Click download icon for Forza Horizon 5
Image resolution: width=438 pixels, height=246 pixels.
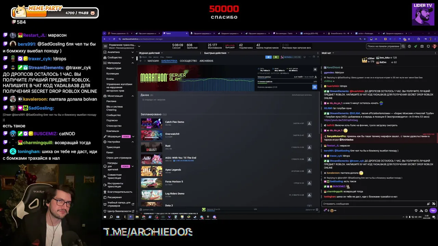[309, 183]
